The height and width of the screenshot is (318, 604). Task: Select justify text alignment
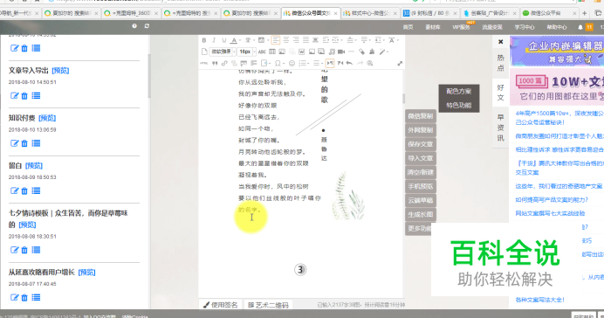[305, 40]
